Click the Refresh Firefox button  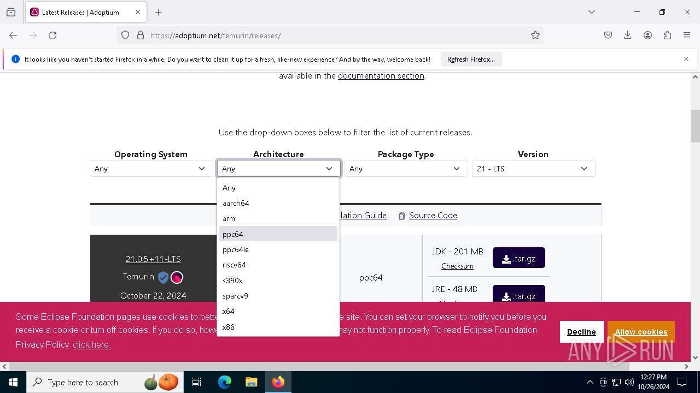pos(471,59)
